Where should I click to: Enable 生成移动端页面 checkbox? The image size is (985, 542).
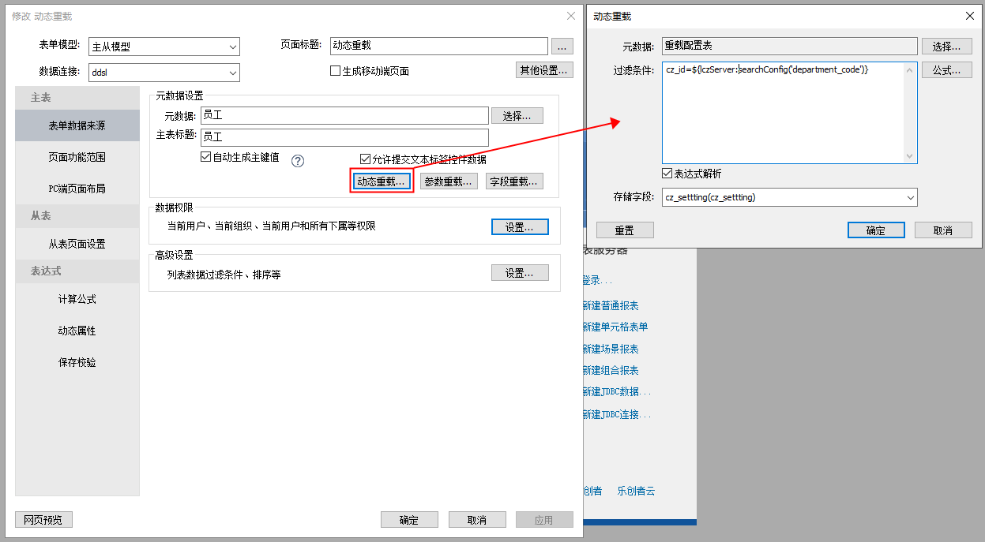[335, 71]
